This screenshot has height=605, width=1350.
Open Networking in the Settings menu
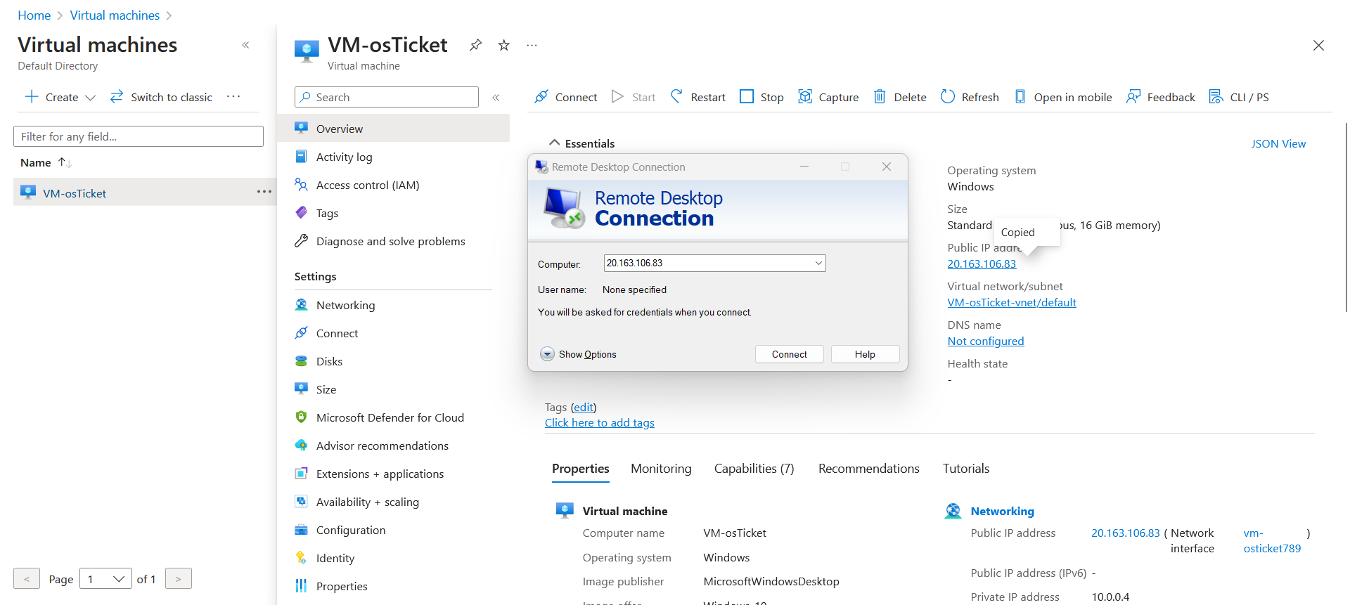345,305
